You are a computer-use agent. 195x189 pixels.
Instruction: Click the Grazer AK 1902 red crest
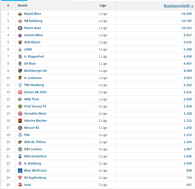coord(20,92)
